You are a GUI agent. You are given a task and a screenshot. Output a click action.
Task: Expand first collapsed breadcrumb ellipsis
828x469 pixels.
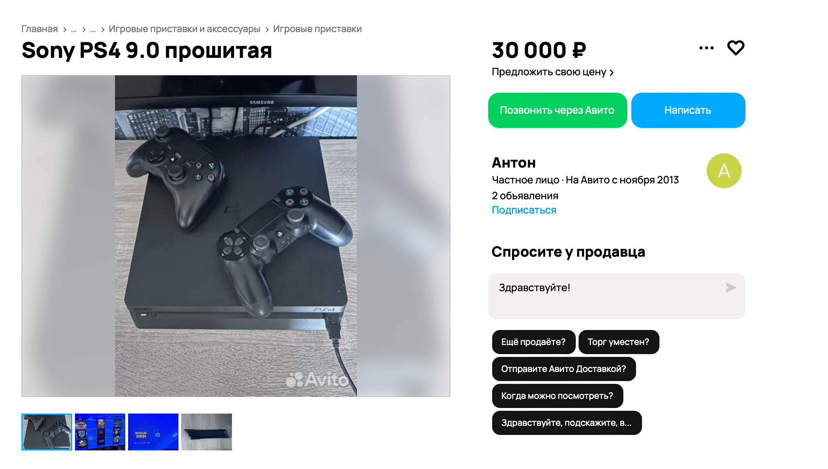point(74,29)
